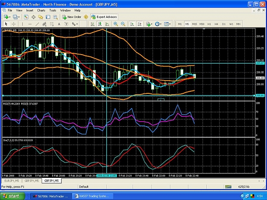Image resolution: width=267 pixels, height=200 pixels.
Task: Expand the Indicators dropdown arrow
Action: (152, 24)
